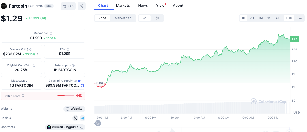Image resolution: width=307 pixels, height=132 pixels.
Task: Click the Profile score info icon
Action: (x=23, y=96)
